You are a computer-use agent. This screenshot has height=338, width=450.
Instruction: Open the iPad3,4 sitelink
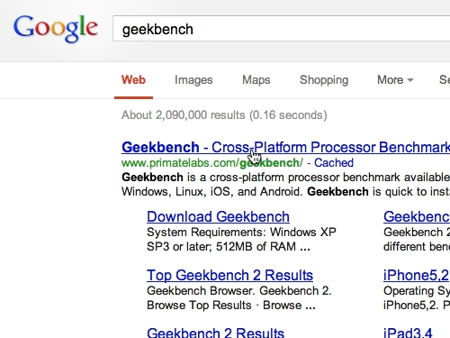408,333
